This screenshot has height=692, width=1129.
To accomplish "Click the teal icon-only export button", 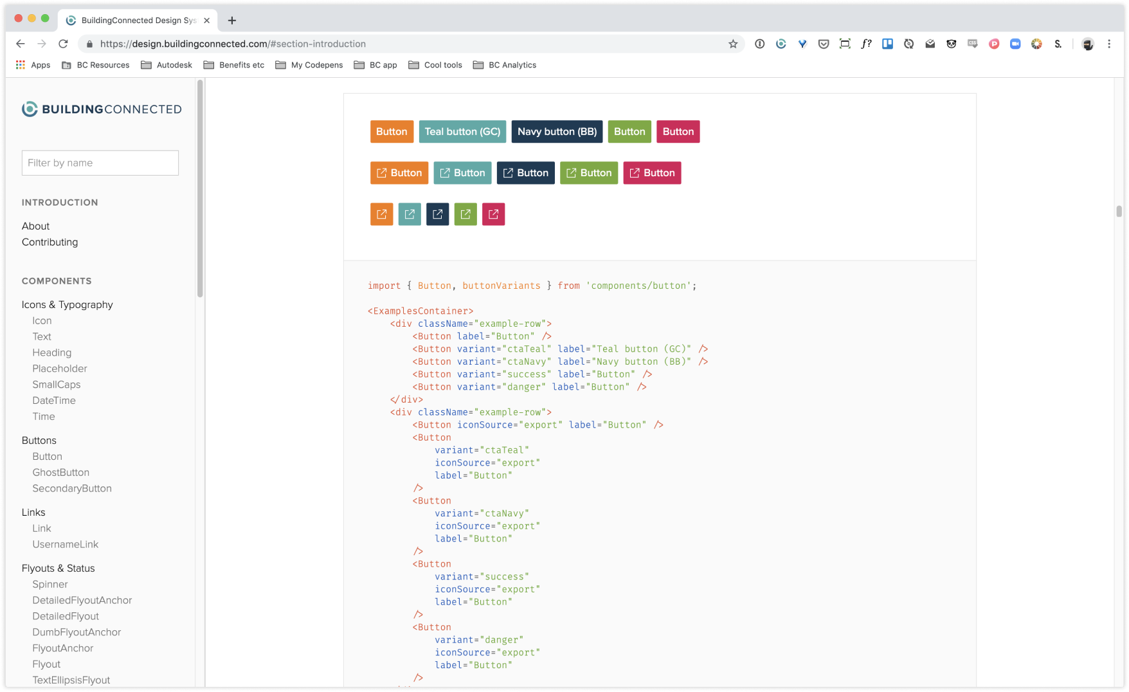I will pyautogui.click(x=410, y=214).
